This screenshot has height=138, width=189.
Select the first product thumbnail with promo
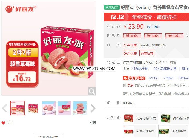[x=18, y=108]
